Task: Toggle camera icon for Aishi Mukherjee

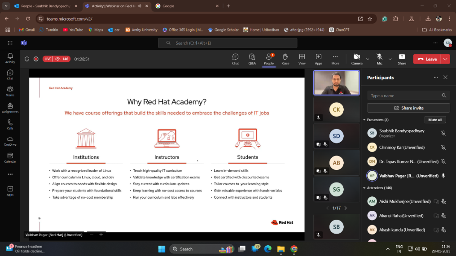Action: point(436,201)
